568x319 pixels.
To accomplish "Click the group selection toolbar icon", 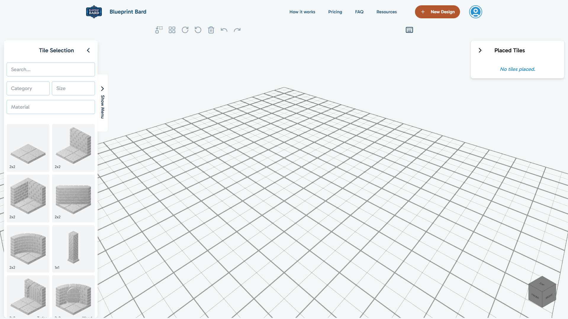I will 159,30.
